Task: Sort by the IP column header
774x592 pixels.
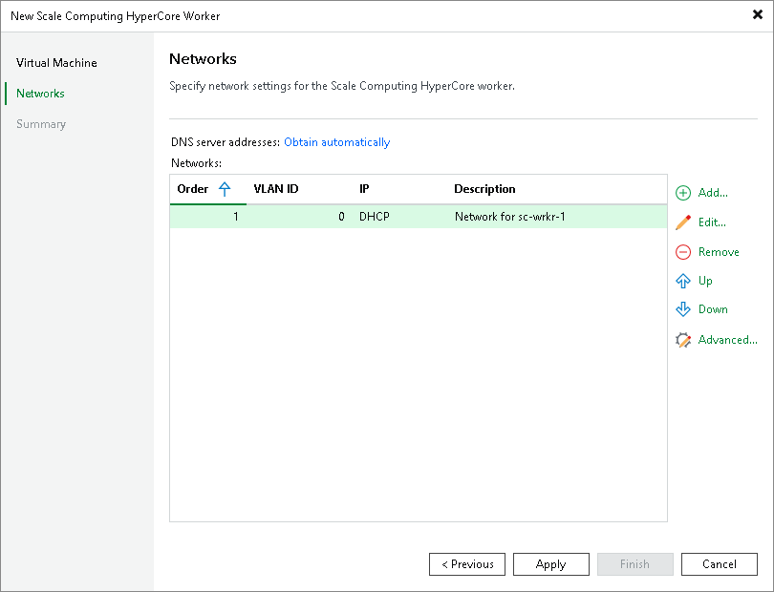Action: click(x=364, y=189)
